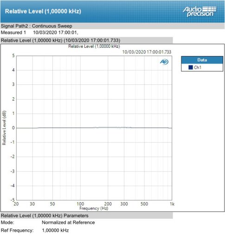Click the trace bump near 200 Hz
The width and height of the screenshot is (225, 236).
point(108,128)
